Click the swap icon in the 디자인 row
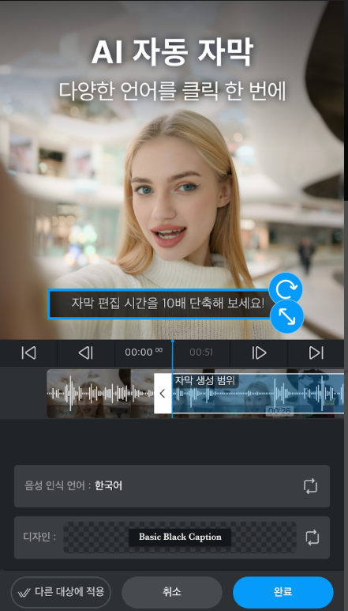The image size is (348, 611). (312, 537)
